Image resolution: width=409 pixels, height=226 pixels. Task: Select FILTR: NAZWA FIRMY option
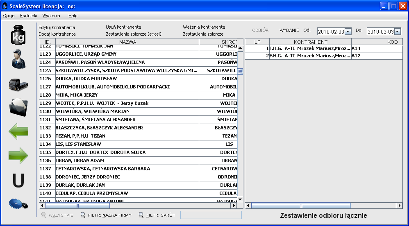110,215
